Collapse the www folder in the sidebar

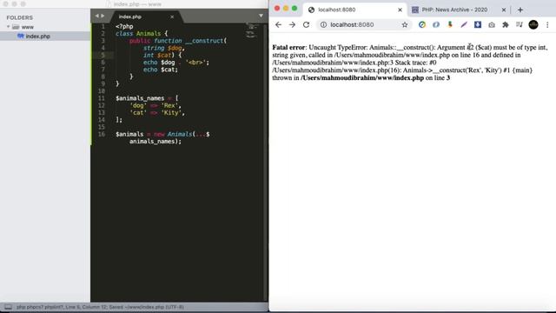point(8,27)
